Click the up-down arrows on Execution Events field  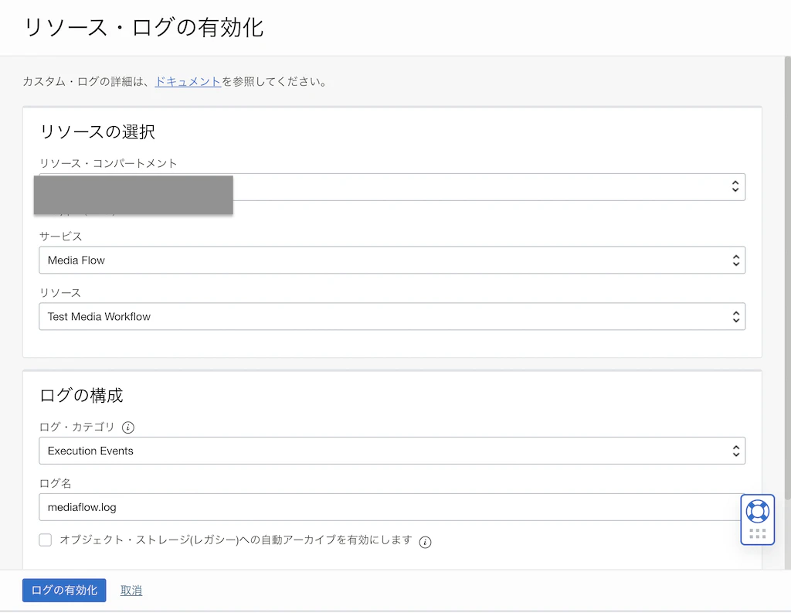pos(736,451)
